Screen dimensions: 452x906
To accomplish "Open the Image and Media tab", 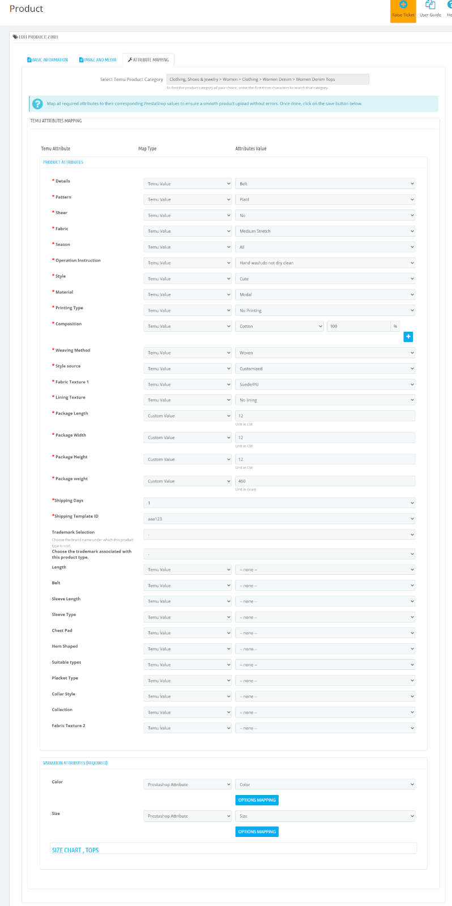I will [98, 60].
